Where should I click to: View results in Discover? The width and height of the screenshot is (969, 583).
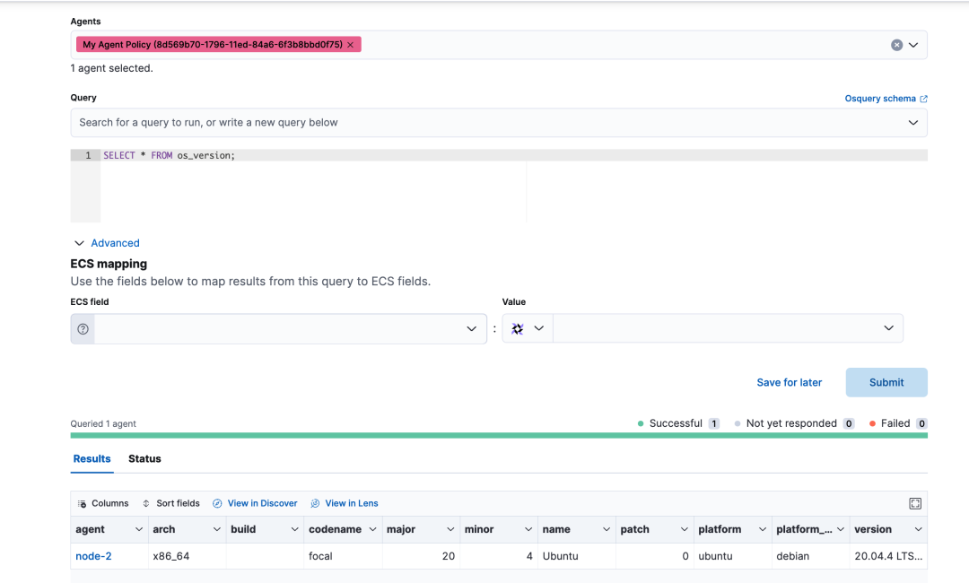click(x=256, y=503)
